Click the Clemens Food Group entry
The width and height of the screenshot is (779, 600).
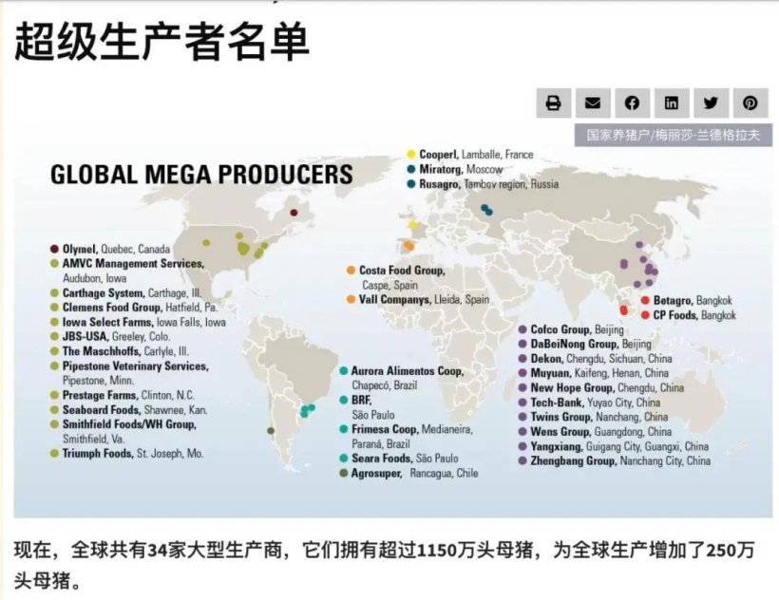click(x=134, y=308)
